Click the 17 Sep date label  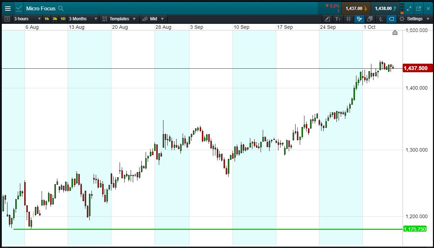tap(285, 27)
